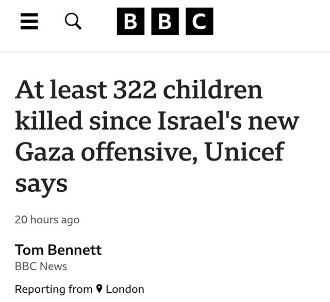This screenshot has height=302, width=330.
Task: Click the word 'Unicef' in the headline
Action: [244, 151]
